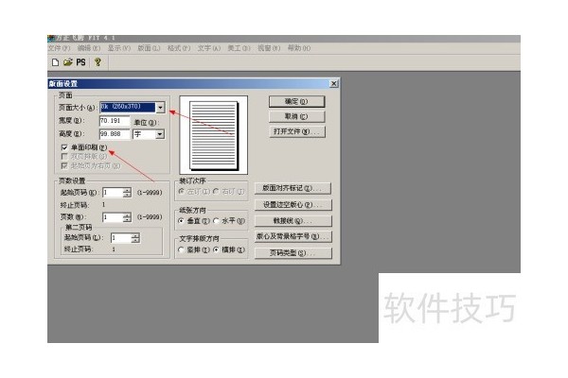Toggle the 双页排版 checkbox
Screen dimensions: 568x378
[x=64, y=156]
